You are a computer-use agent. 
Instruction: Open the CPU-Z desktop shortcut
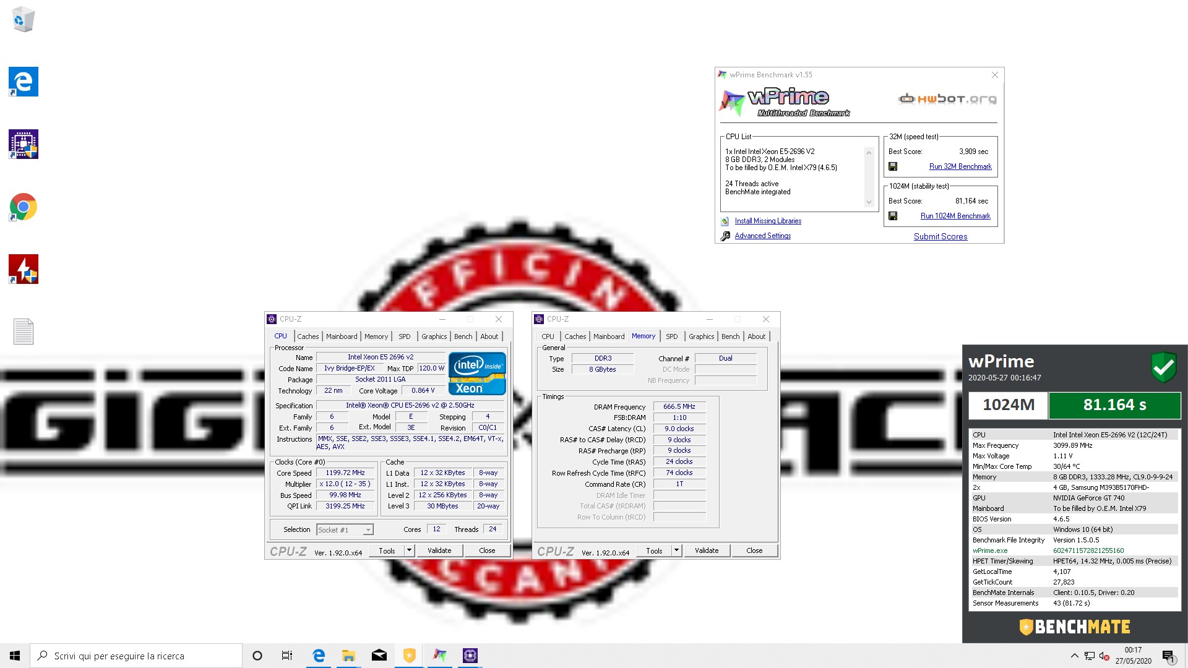point(24,144)
